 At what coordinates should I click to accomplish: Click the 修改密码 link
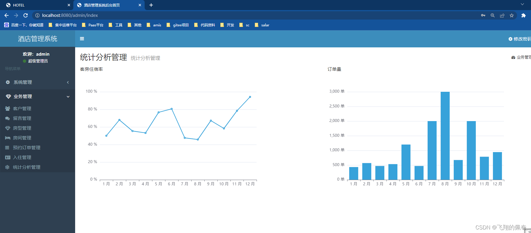coord(522,39)
